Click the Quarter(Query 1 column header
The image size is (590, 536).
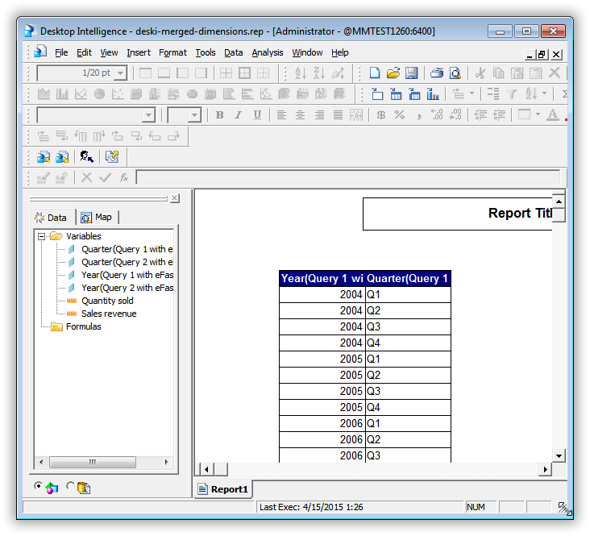click(408, 279)
